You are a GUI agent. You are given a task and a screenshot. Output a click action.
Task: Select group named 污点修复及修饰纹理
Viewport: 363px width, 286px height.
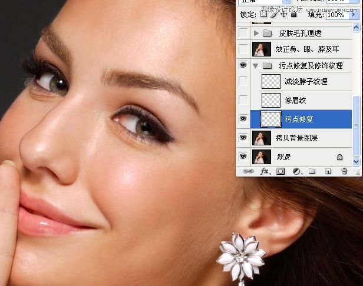click(311, 66)
